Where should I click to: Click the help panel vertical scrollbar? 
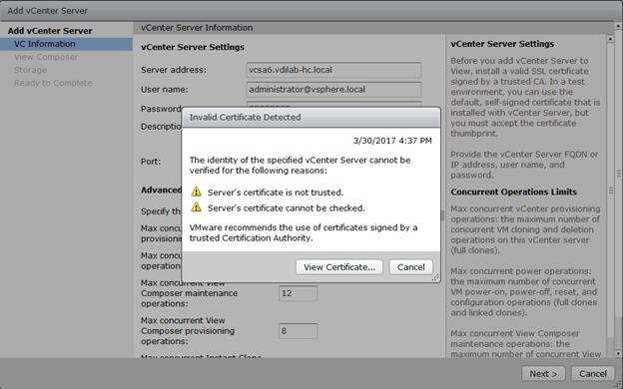(610, 196)
